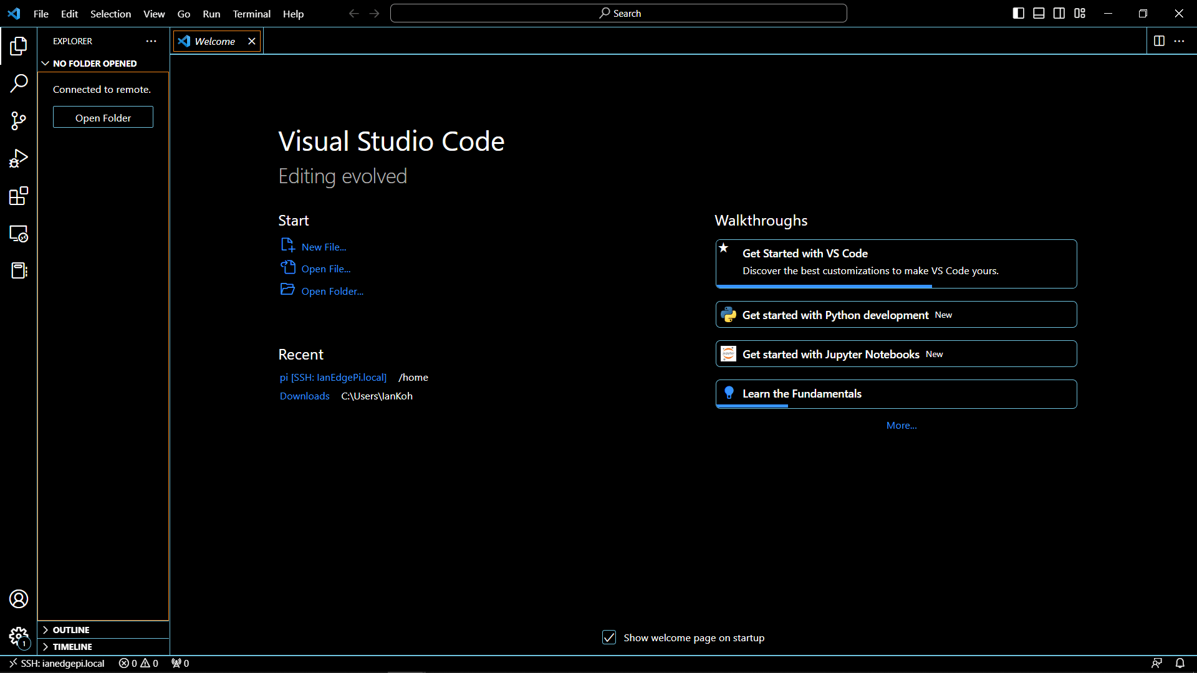The image size is (1197, 673).
Task: Click the notifications bell in status bar
Action: click(1180, 663)
